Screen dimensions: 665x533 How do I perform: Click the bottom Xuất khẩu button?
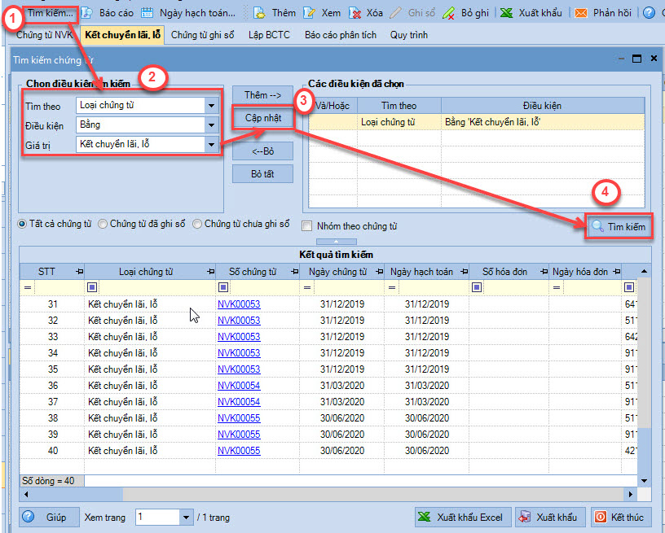coord(550,517)
